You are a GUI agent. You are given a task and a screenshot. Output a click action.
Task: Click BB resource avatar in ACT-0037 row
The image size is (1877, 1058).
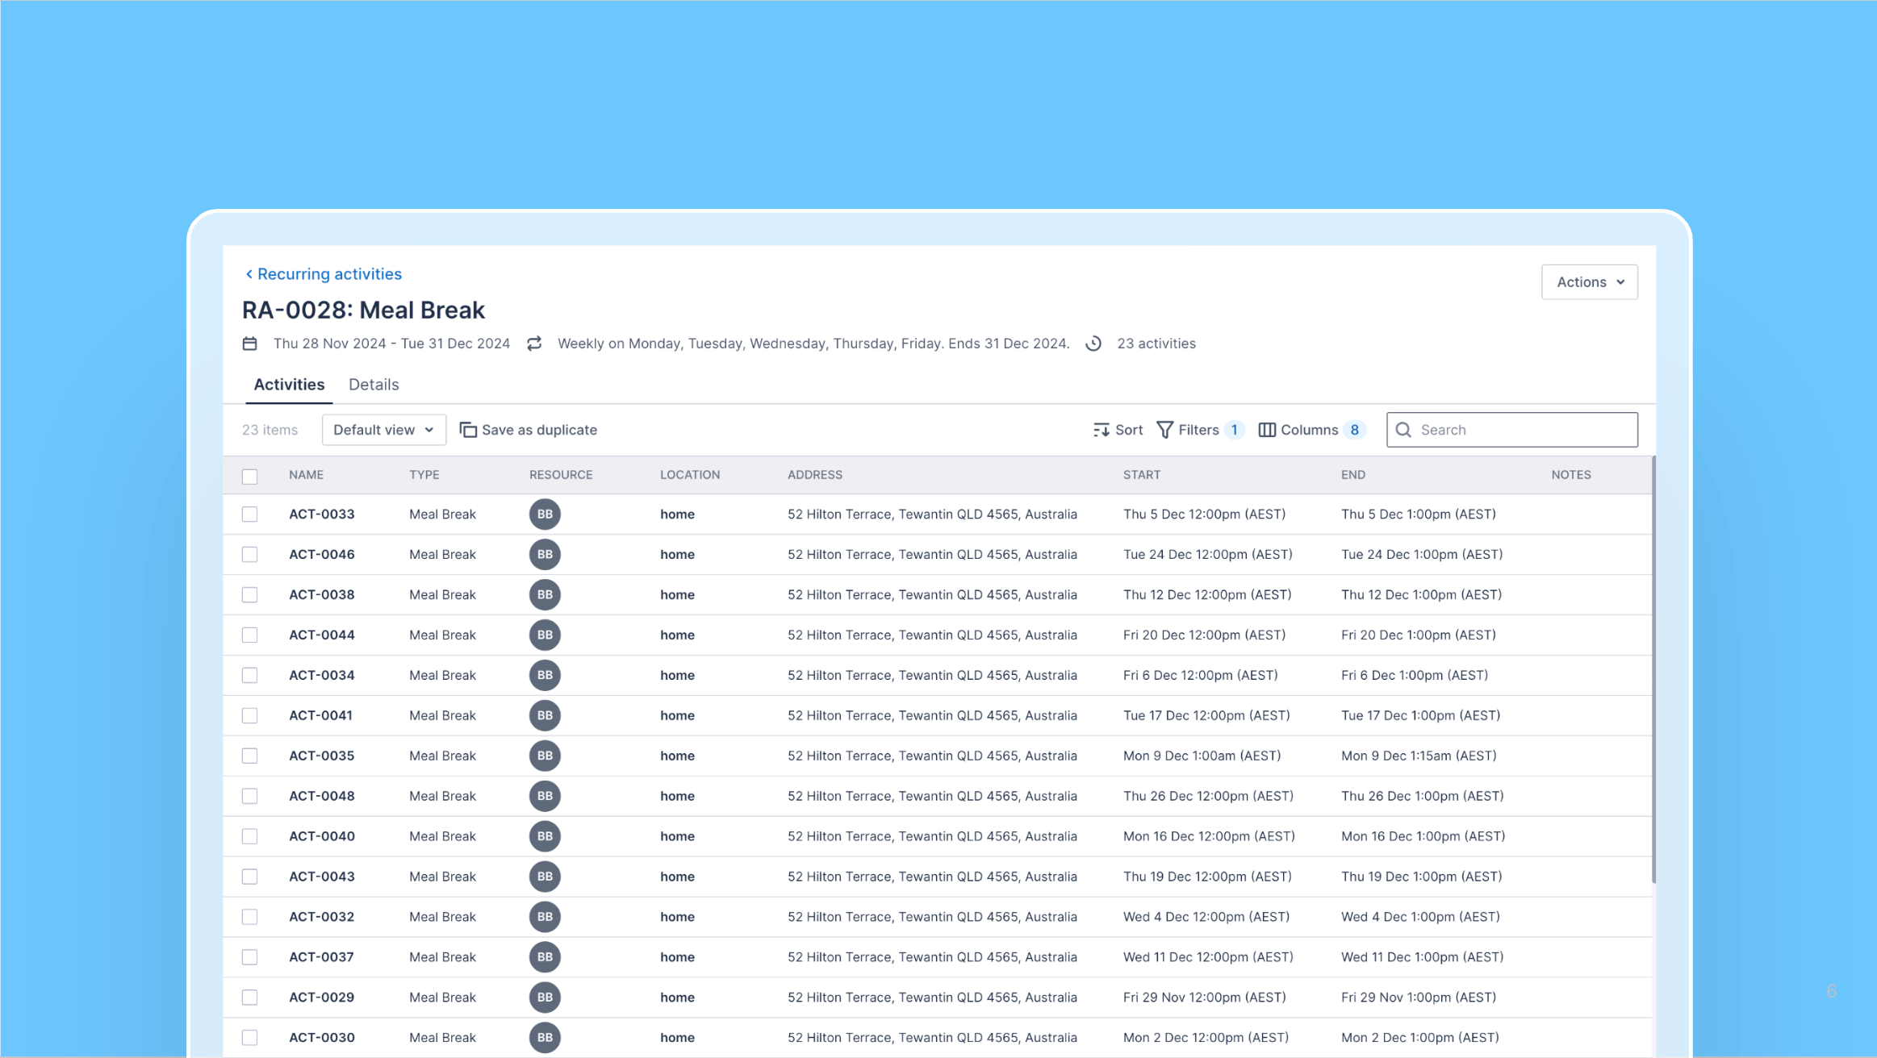[x=545, y=957]
